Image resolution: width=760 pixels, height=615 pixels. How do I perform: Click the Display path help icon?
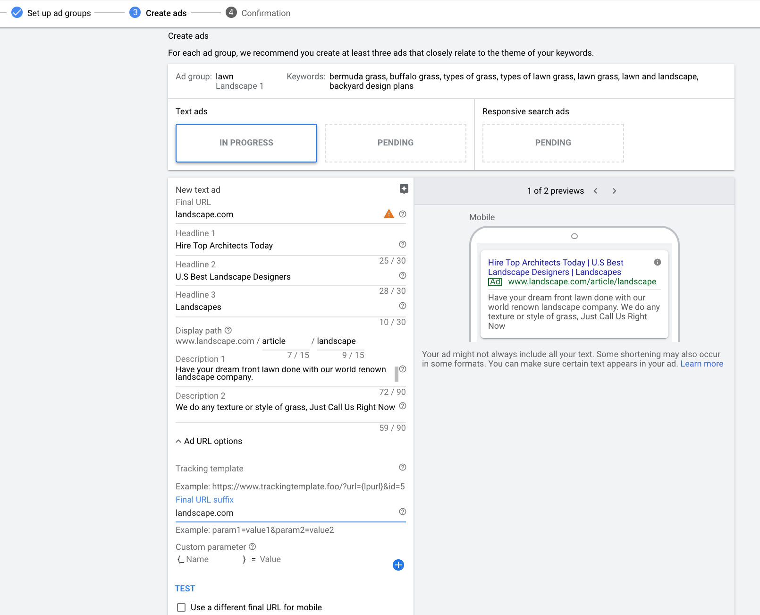[x=228, y=330]
